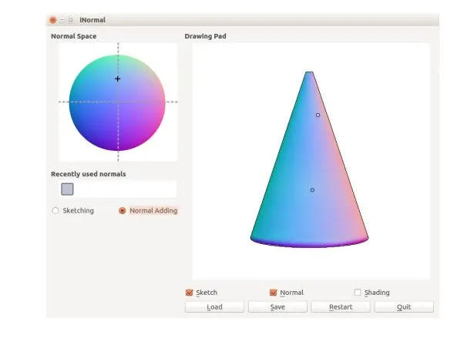Choose the Sketching mode radio button
Image resolution: width=474 pixels, height=338 pixels.
coord(55,210)
